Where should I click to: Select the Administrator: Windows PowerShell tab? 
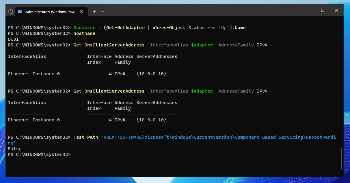pyautogui.click(x=51, y=12)
